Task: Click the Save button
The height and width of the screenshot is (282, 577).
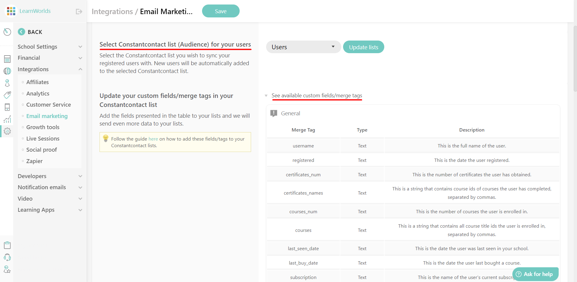Action: pos(221,11)
